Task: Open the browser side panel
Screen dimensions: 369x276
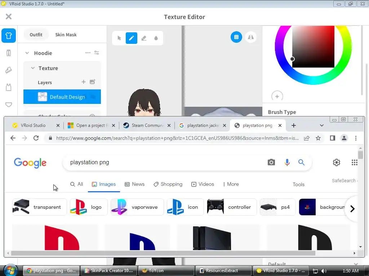Action: (x=333, y=138)
